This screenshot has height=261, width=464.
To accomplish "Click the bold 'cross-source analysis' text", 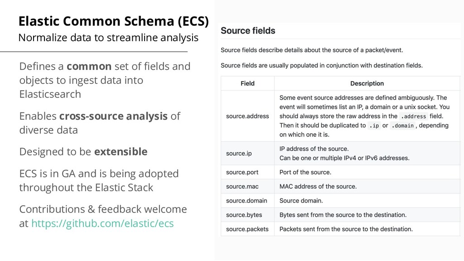I will 113,116.
